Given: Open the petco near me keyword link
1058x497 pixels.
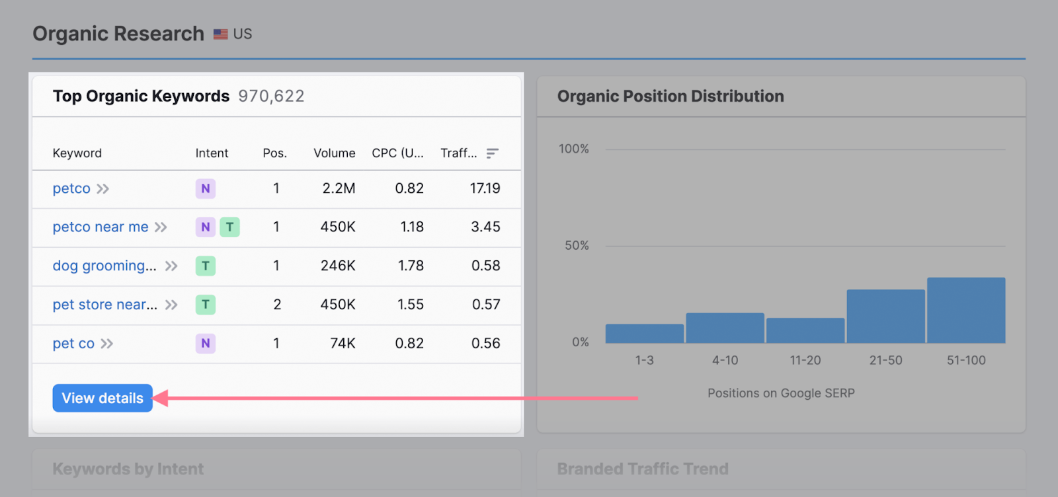Looking at the screenshot, I should (101, 227).
